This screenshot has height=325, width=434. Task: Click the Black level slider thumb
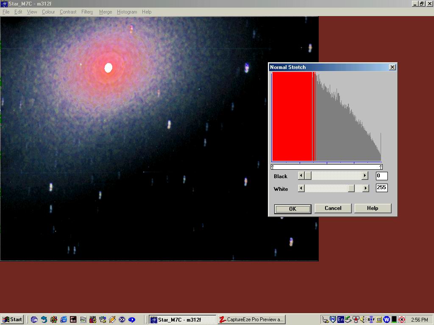[x=308, y=176]
